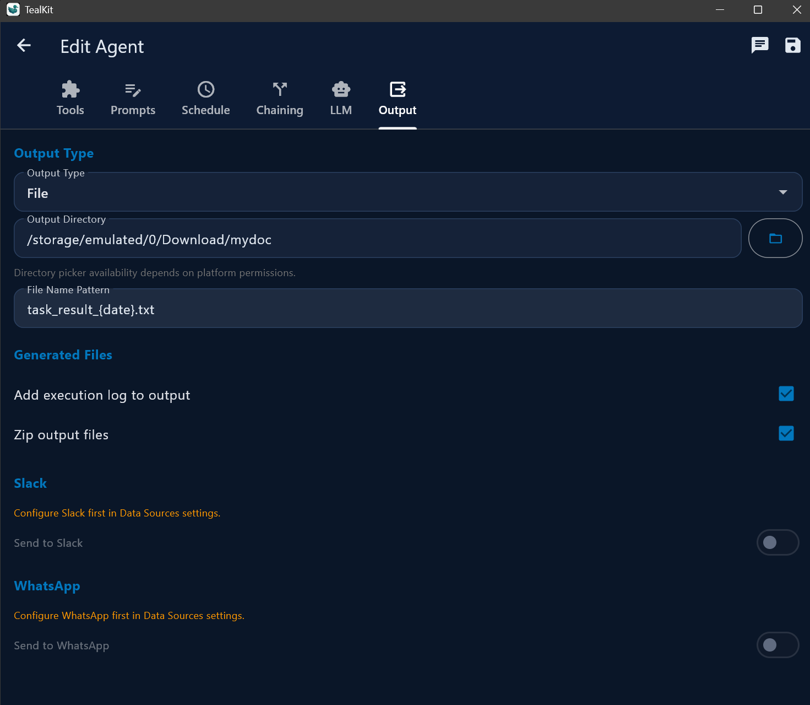Click the 'Generated Files' heading
The height and width of the screenshot is (705, 810).
point(63,355)
